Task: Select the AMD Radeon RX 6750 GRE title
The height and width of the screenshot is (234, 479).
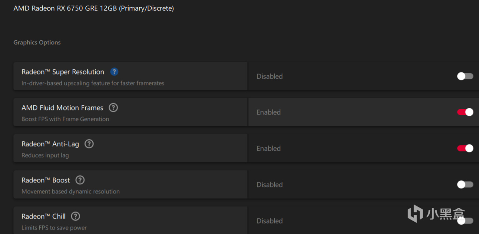Action: [x=94, y=8]
